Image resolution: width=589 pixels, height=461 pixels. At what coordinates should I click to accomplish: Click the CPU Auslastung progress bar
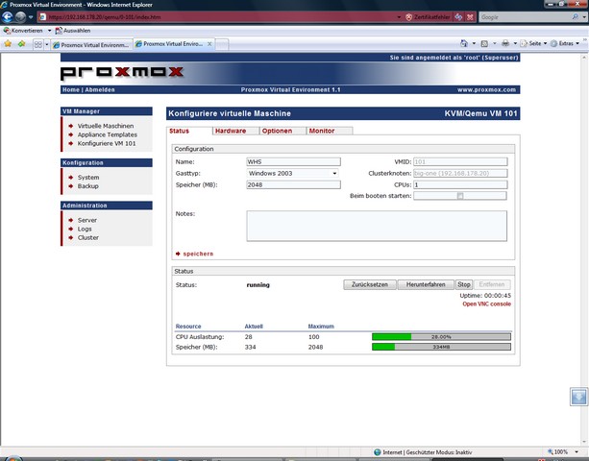pos(441,337)
